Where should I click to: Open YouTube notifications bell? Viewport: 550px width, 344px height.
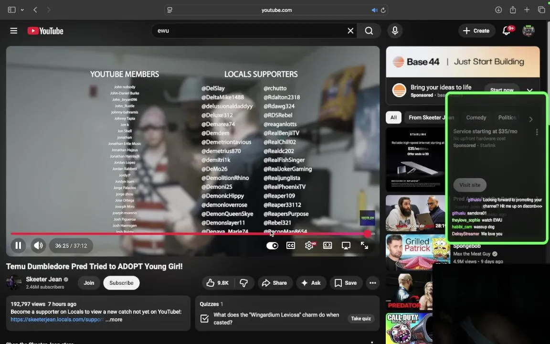[506, 31]
